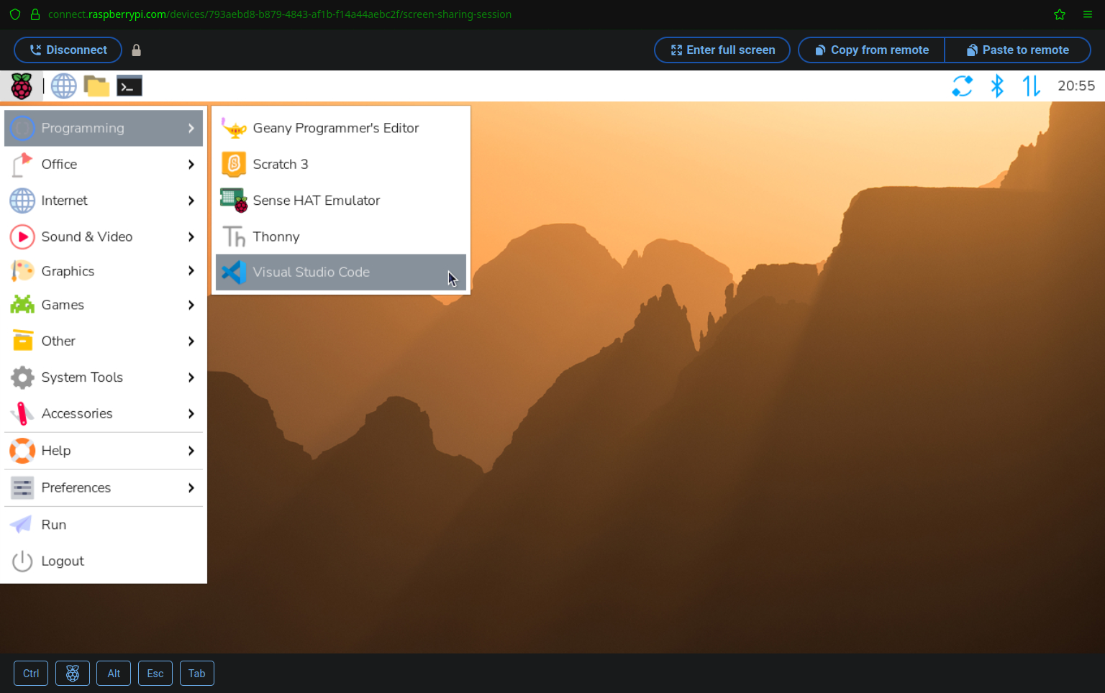Toggle the Ctrl modifier key

point(31,674)
